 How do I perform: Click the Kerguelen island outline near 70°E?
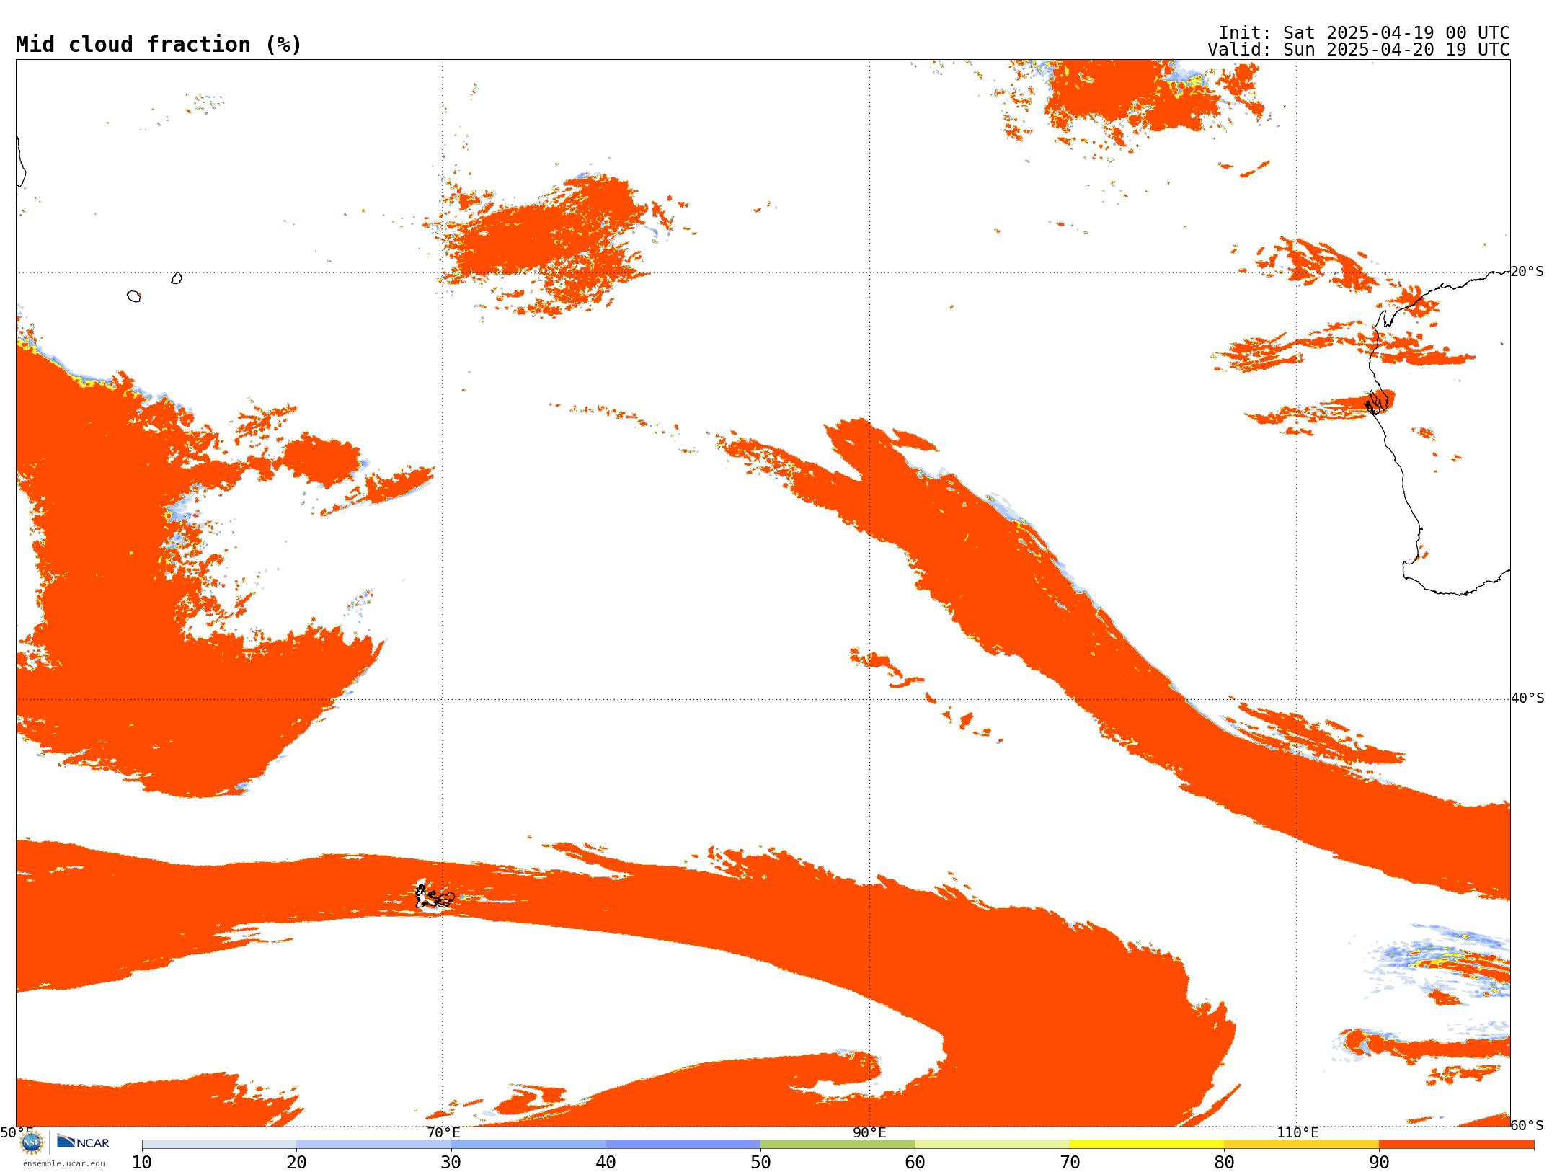(435, 897)
